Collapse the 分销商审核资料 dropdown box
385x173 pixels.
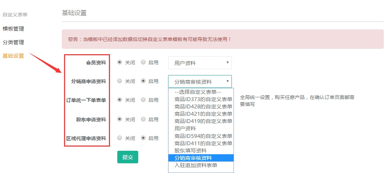(x=200, y=81)
